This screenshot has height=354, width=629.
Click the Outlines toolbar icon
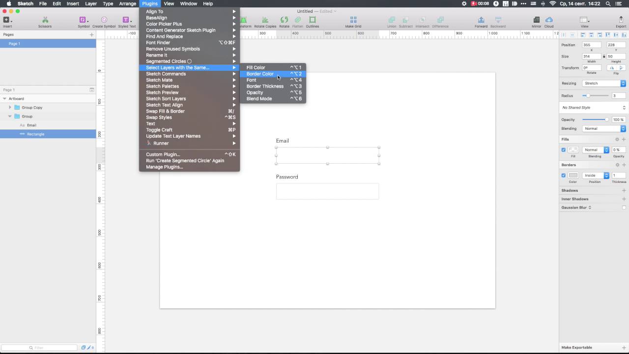312,20
